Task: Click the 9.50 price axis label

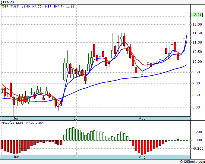Action: point(196,72)
